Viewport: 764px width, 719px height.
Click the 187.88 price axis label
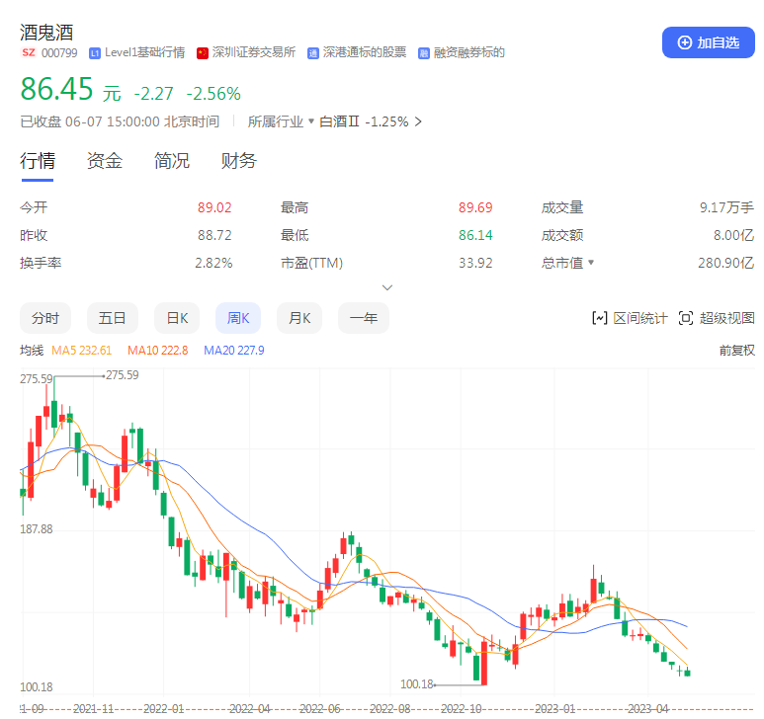[x=36, y=529]
